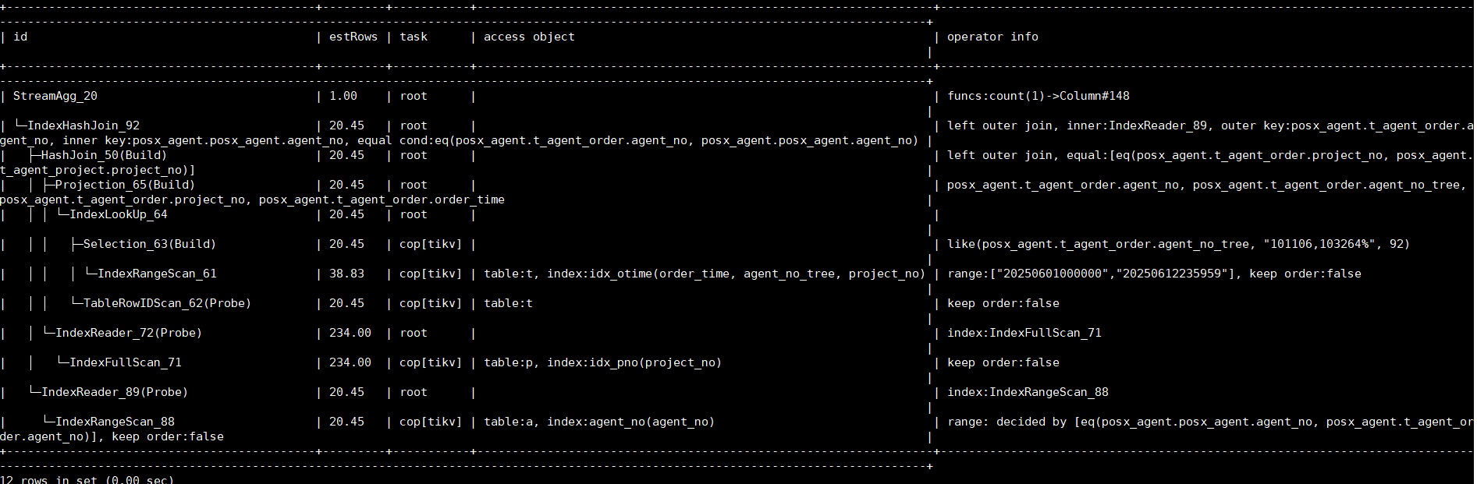Select IndexRangeScan_88 at tree bottom

tap(115, 422)
